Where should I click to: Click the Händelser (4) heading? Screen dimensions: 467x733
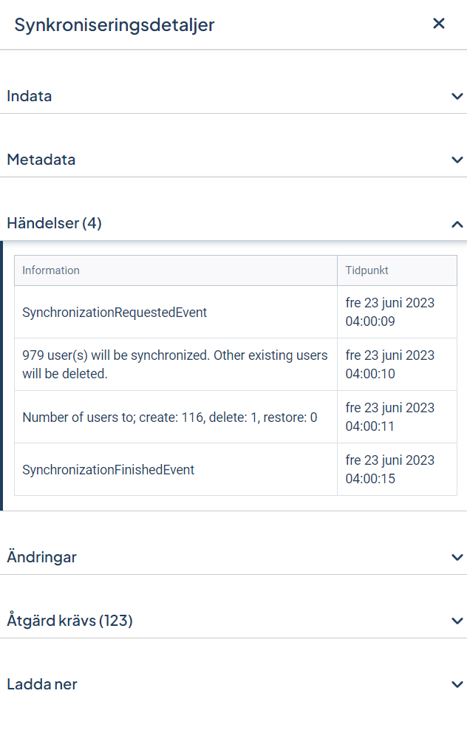(x=54, y=223)
